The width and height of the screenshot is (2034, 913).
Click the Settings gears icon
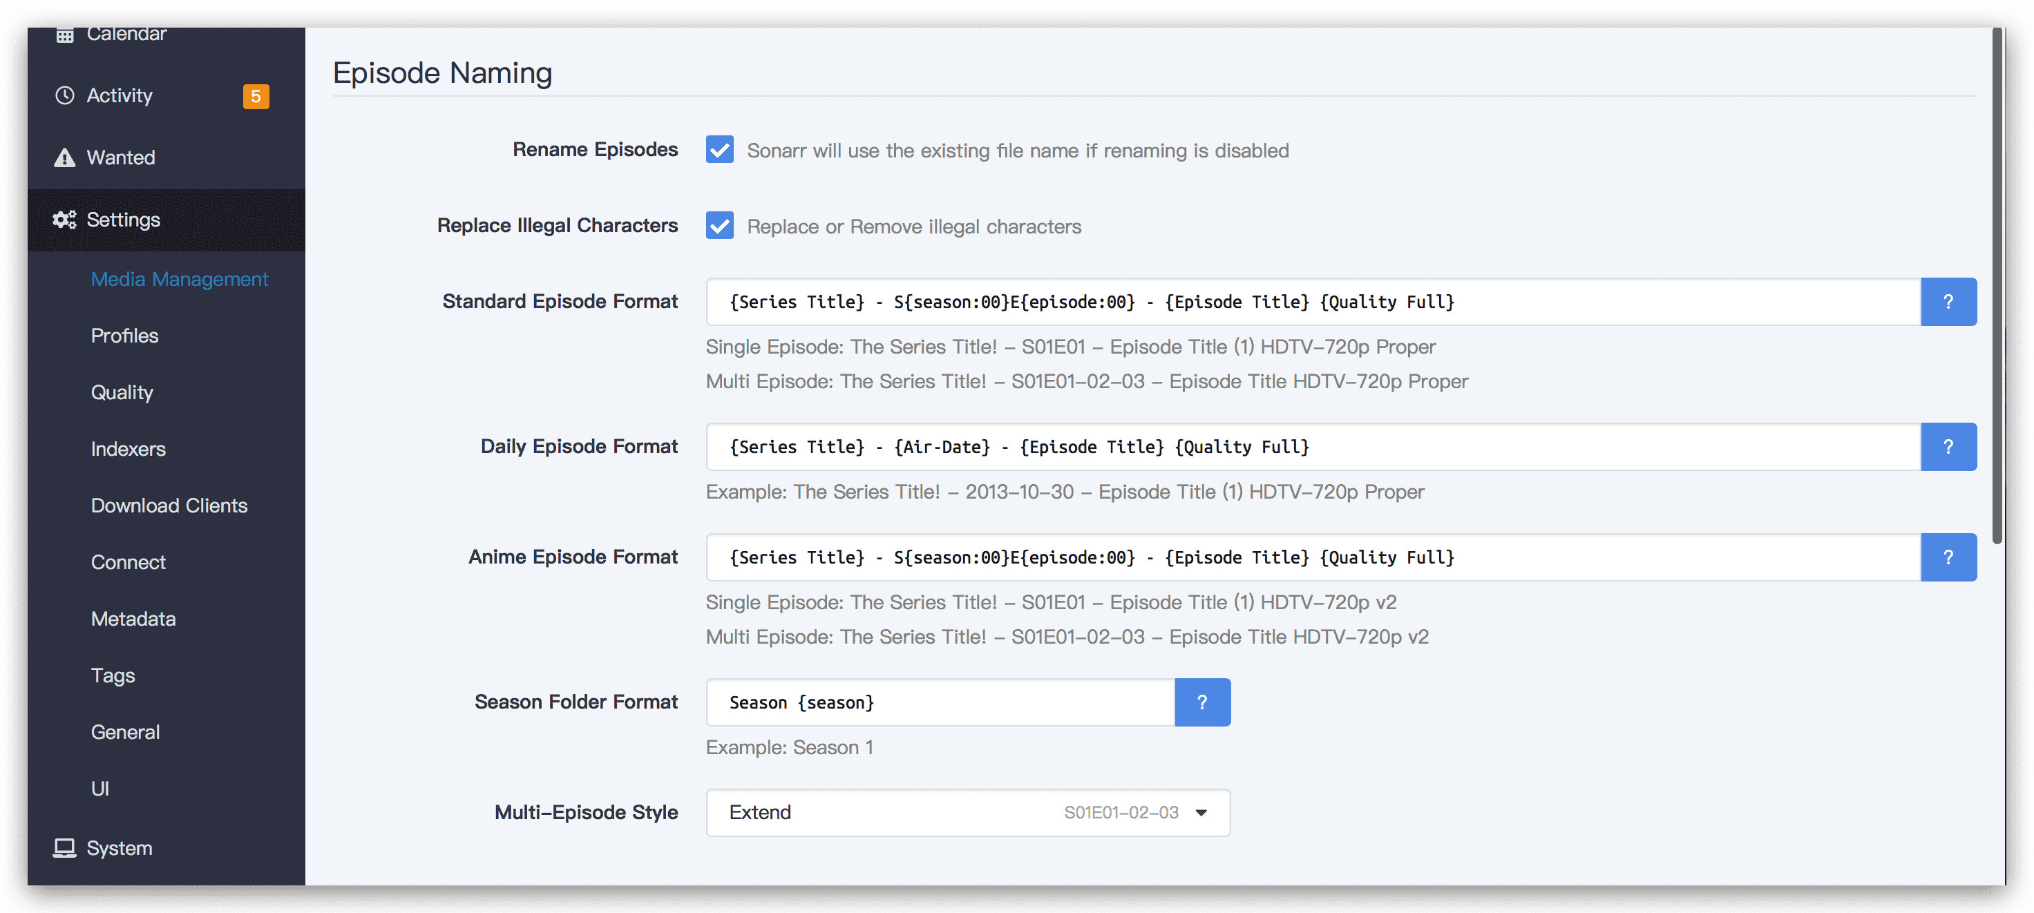click(65, 220)
